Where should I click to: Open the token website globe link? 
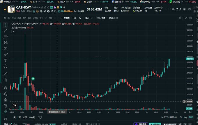click(x=41, y=11)
